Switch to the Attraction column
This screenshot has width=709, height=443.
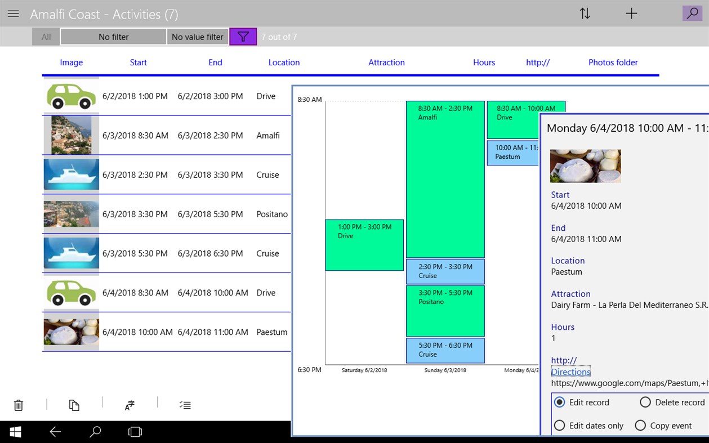[386, 62]
